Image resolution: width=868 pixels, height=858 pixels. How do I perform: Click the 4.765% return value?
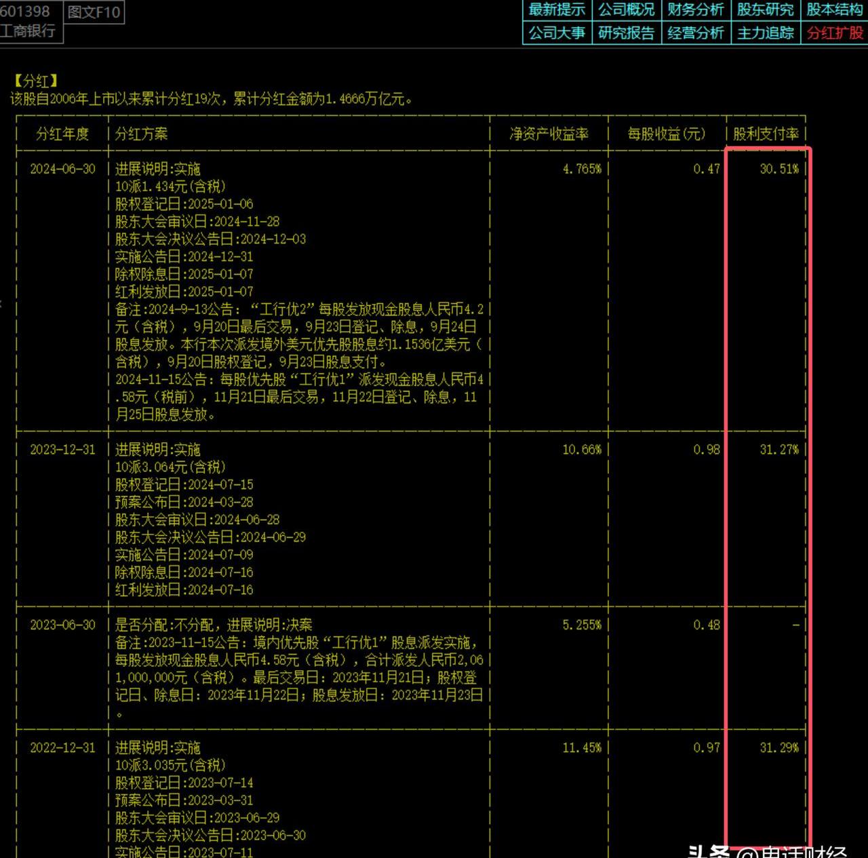click(582, 169)
